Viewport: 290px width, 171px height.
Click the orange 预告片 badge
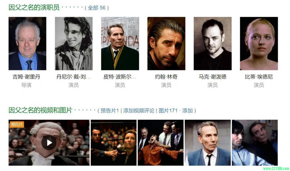(17, 124)
